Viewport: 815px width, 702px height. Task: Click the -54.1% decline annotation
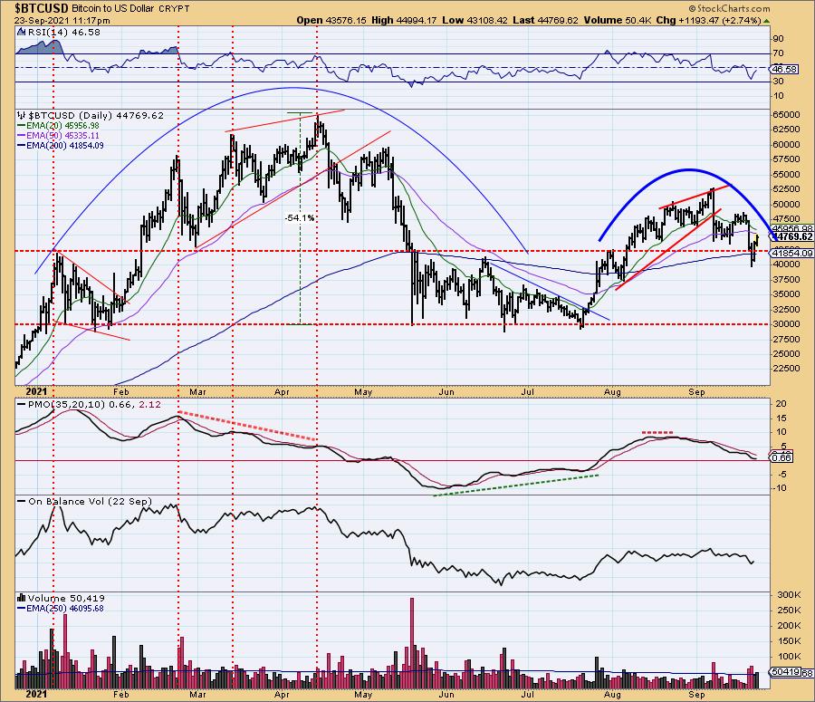point(300,218)
